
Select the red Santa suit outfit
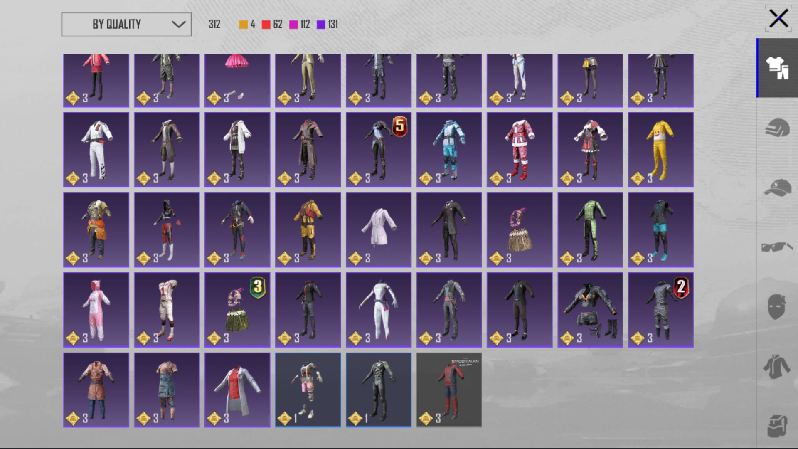point(520,150)
